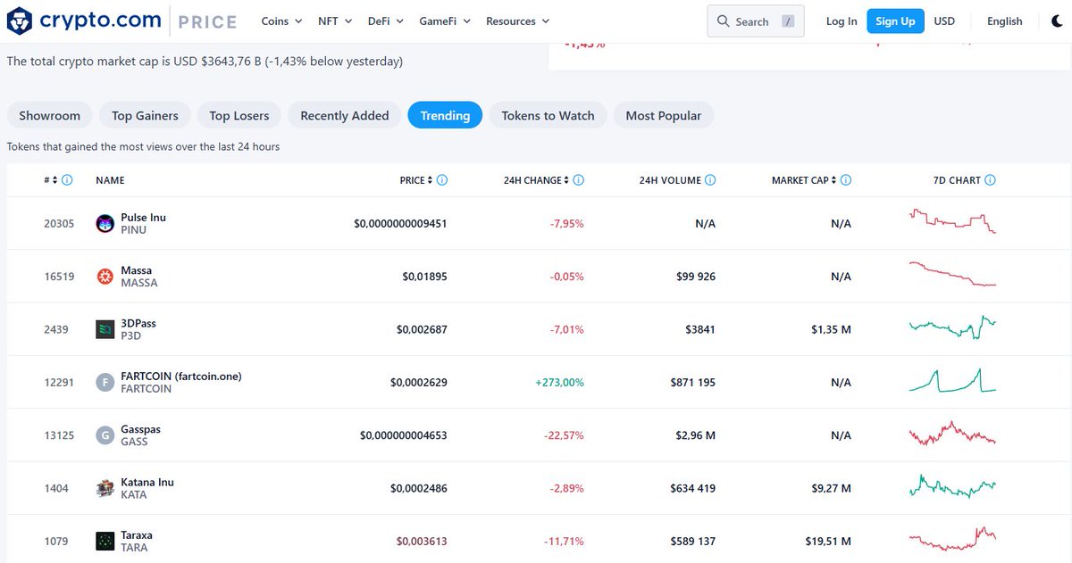Click the $0,0000000009451 Pulse Inu price
The height and width of the screenshot is (563, 1072).
tap(400, 224)
